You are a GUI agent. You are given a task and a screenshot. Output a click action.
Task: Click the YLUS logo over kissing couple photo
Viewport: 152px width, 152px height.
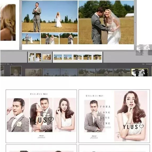41,120
